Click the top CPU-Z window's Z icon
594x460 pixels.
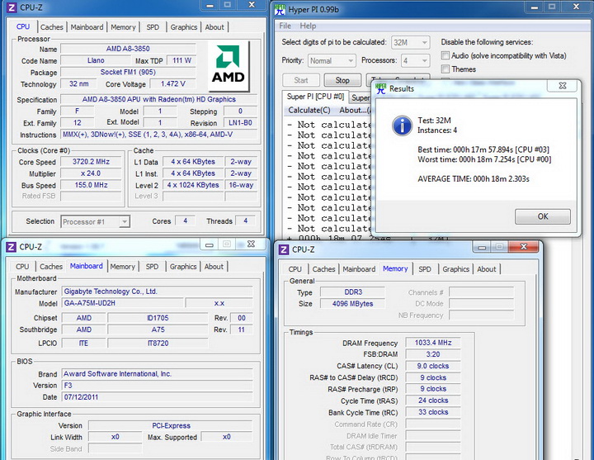tap(12, 7)
